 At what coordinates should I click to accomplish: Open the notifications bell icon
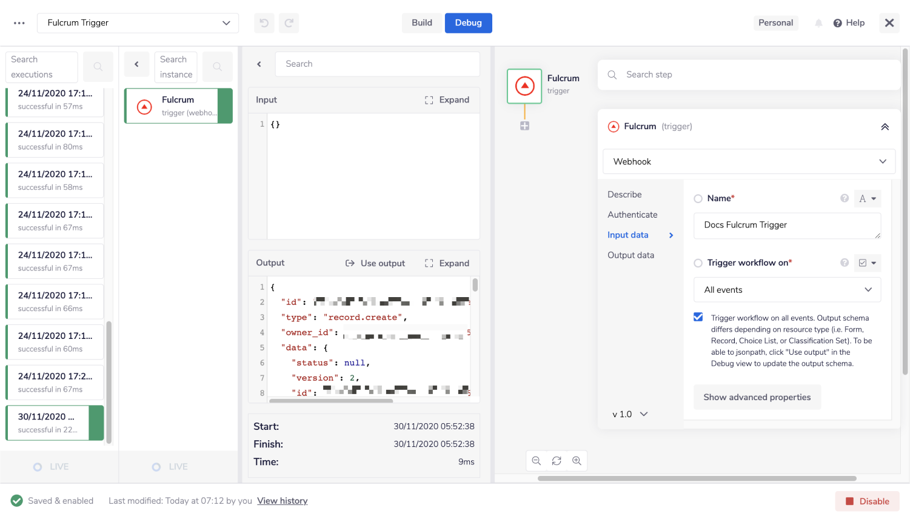[x=818, y=23]
